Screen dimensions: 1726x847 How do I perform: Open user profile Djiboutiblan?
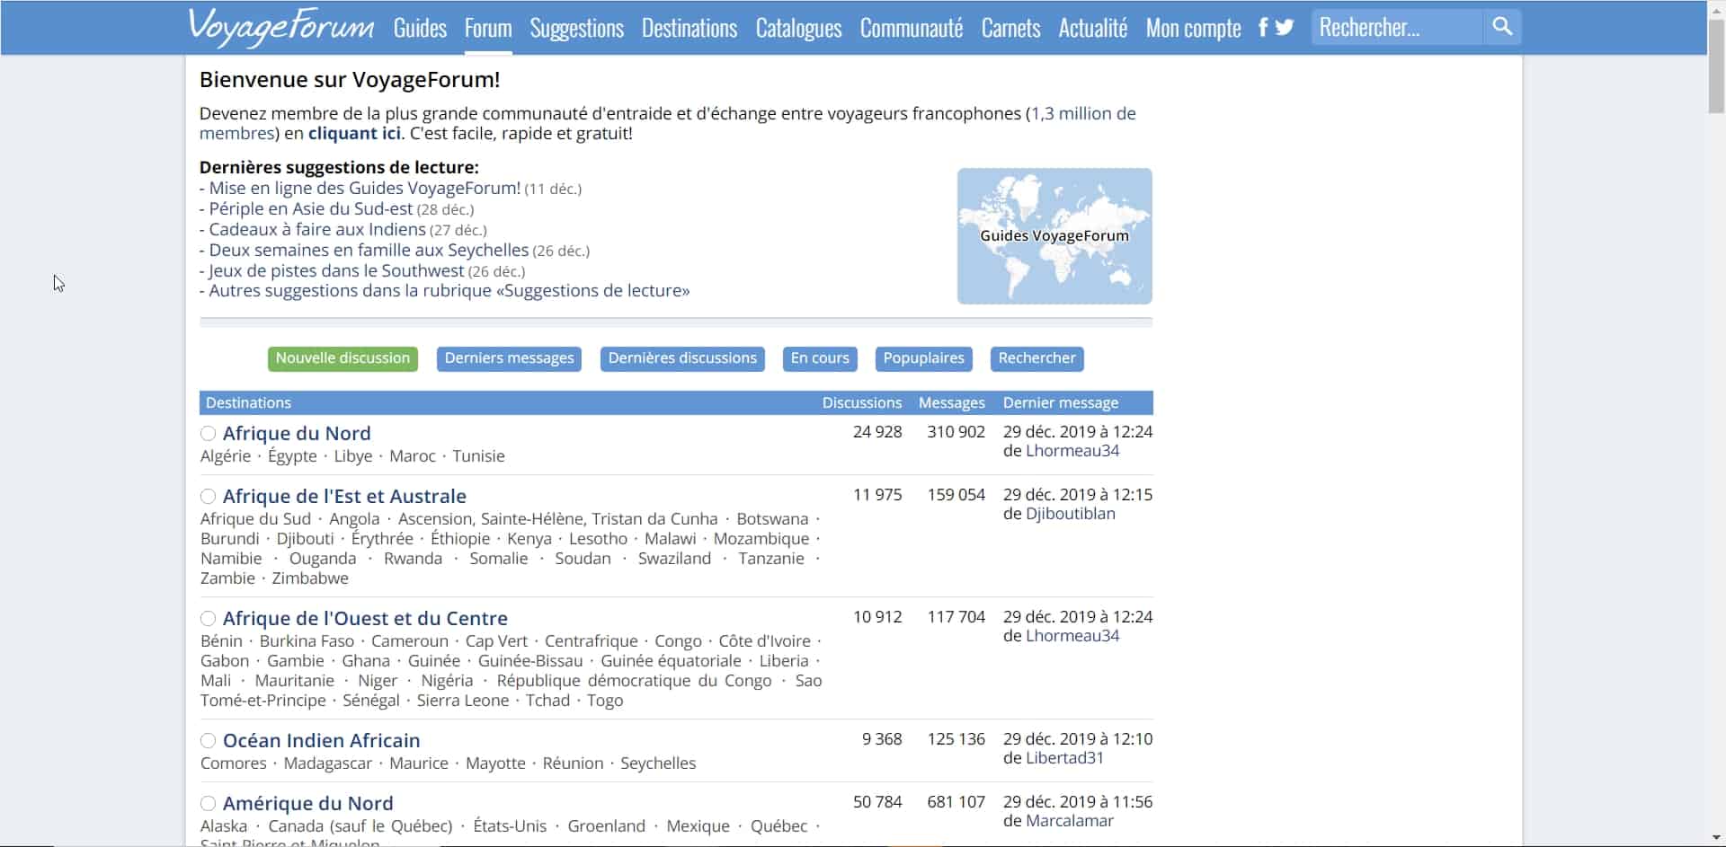pos(1071,514)
